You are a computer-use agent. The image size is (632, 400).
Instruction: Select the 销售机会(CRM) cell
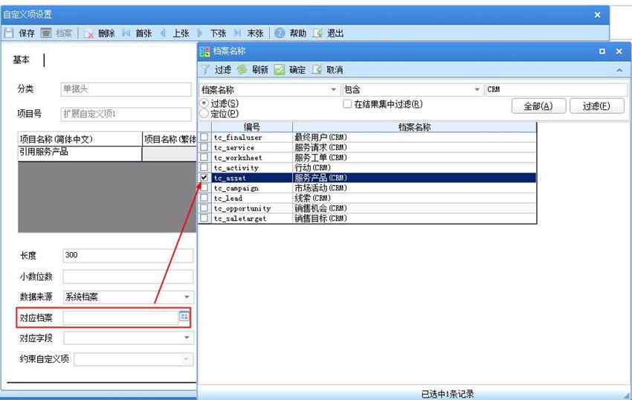coord(415,208)
